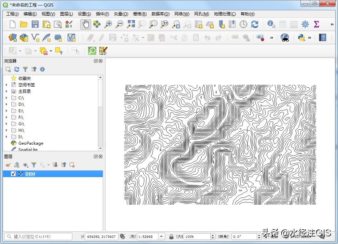Expand the 空间书签 tree node
338x244 pixels.
coord(6,85)
